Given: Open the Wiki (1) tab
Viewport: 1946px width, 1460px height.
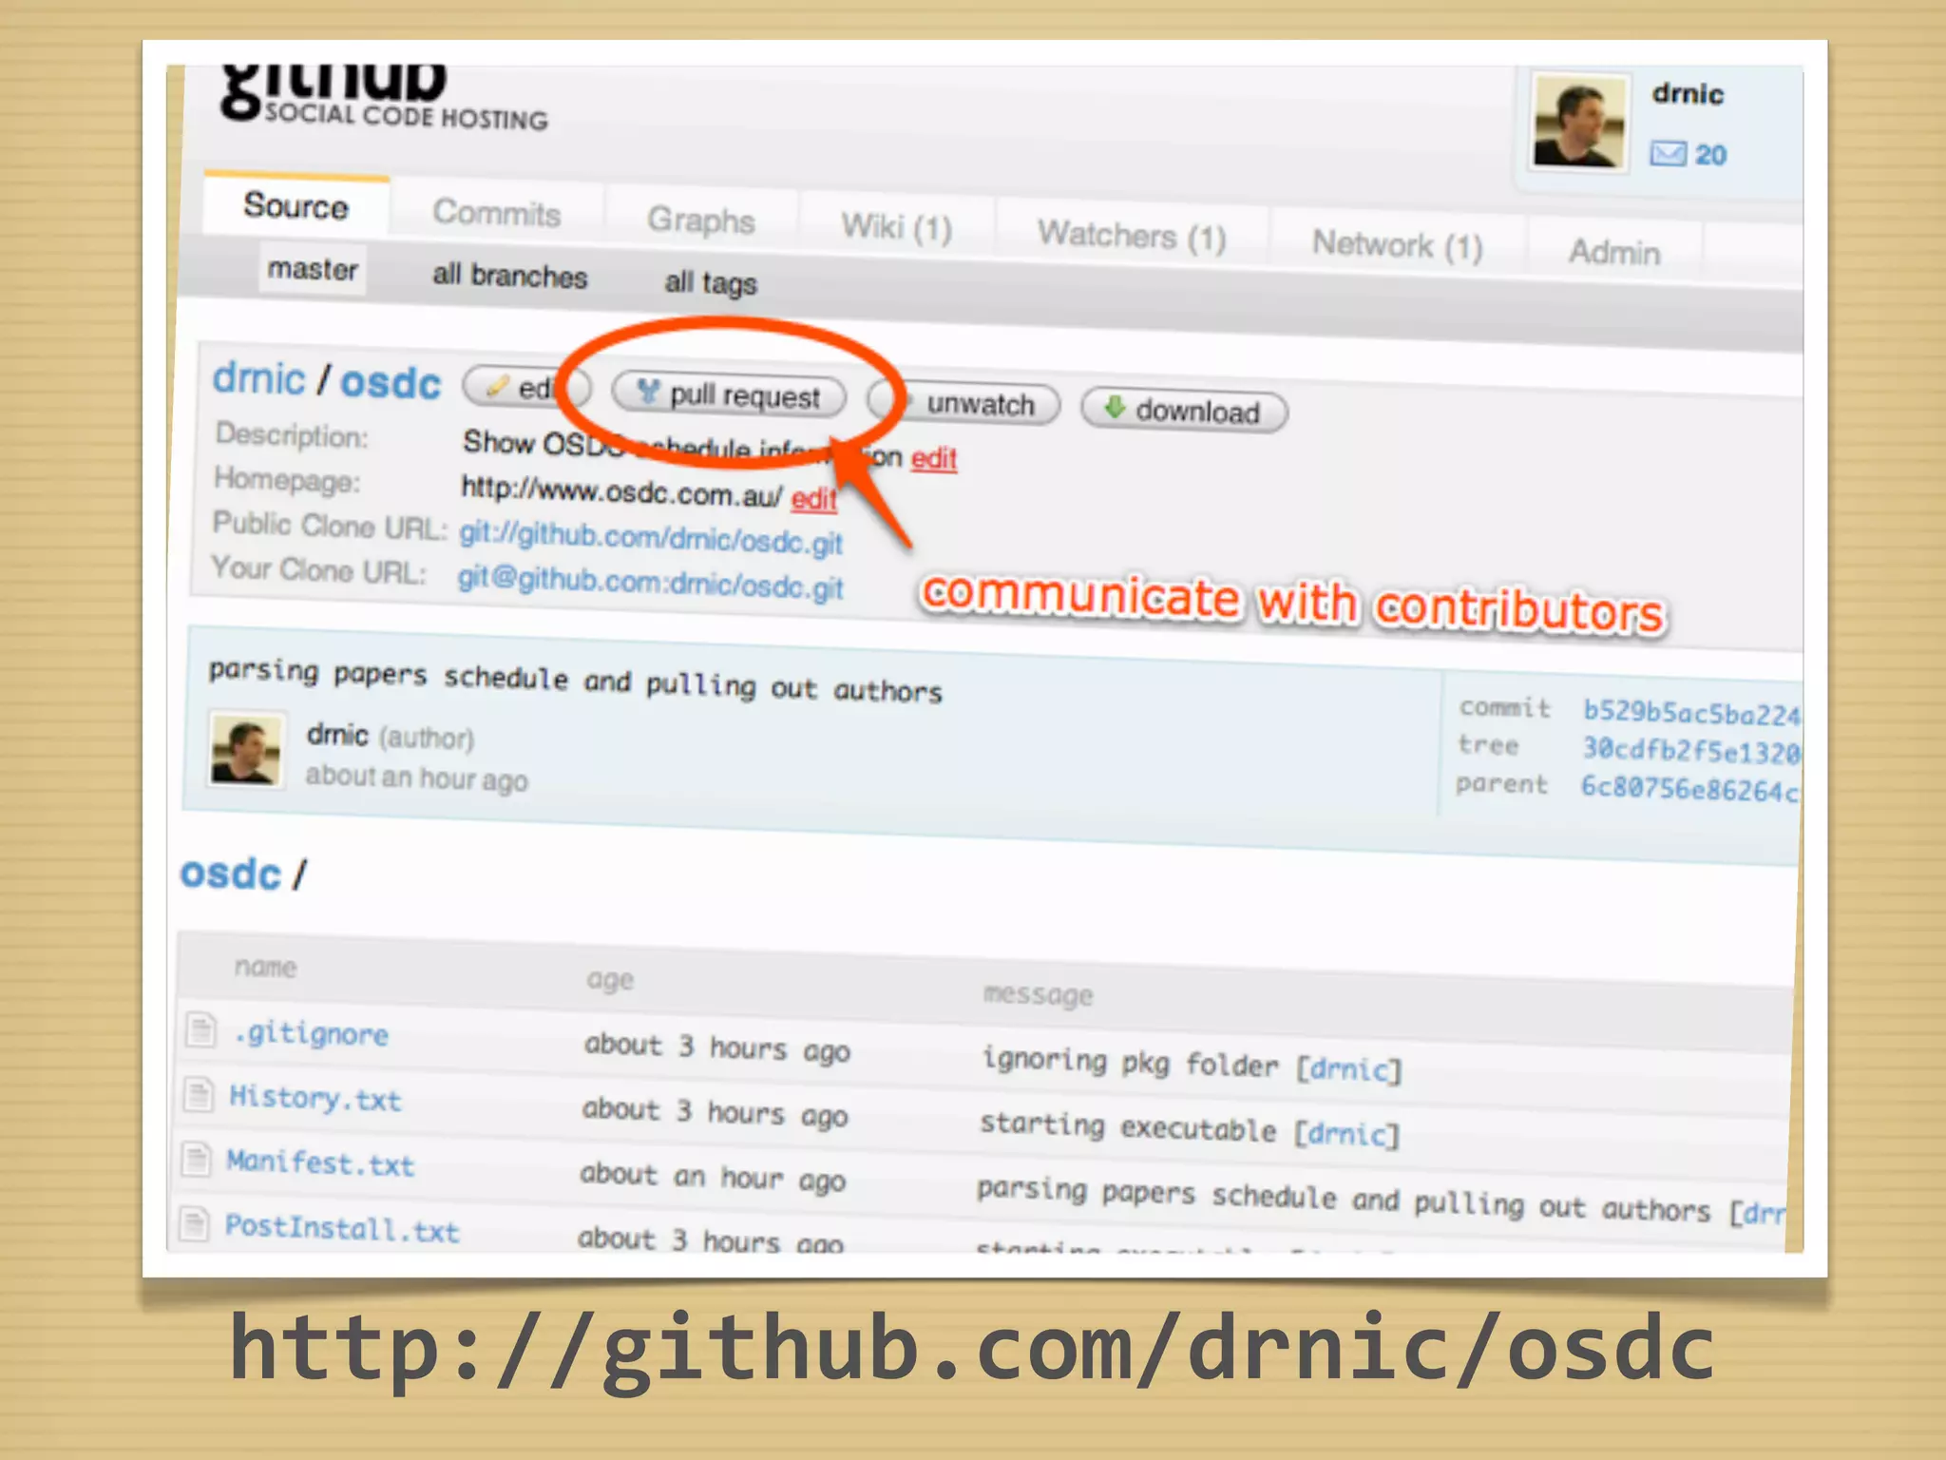Looking at the screenshot, I should pos(895,228).
